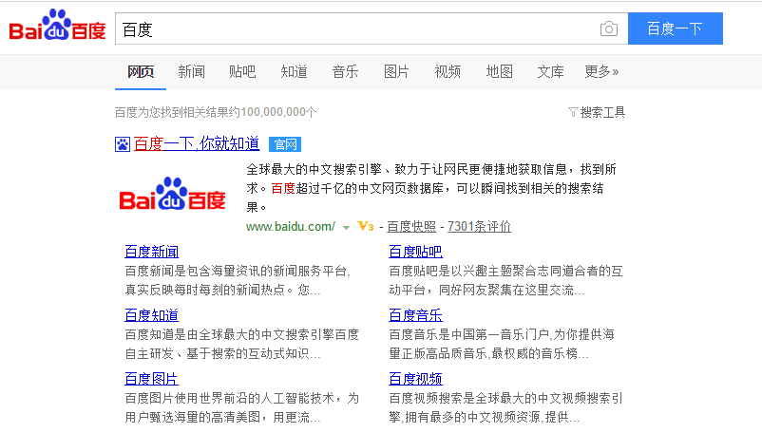The height and width of the screenshot is (433, 762).
Task: Click result count text 约100,000,000个
Action: pos(272,112)
